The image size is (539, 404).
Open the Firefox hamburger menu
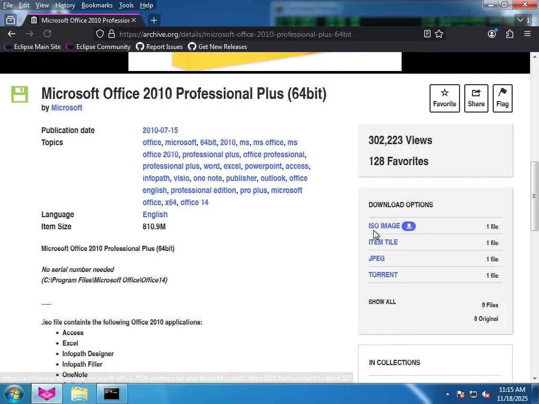tap(527, 34)
